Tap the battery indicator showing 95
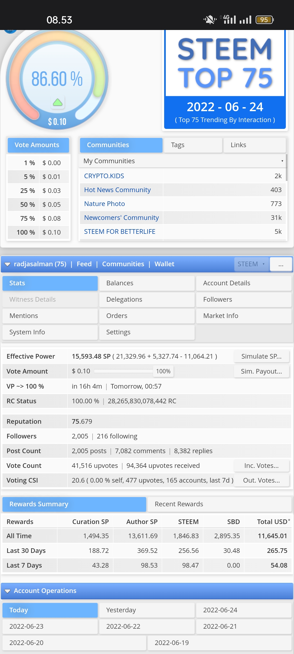This screenshot has height=654, width=294. (265, 20)
